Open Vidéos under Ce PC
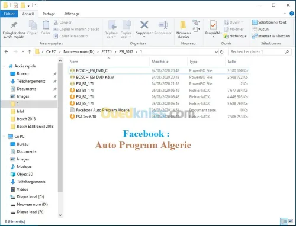Image resolution: width=296 pixels, height=226 pixels. click(x=22, y=189)
